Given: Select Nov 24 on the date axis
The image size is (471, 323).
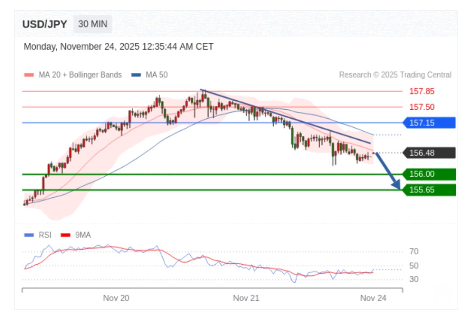Looking at the screenshot, I should click(x=373, y=298).
